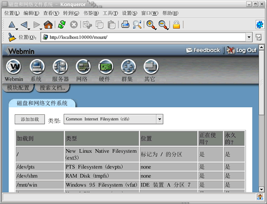Click the Feedback link
Viewport: 267px width, 204px height.
(x=203, y=50)
